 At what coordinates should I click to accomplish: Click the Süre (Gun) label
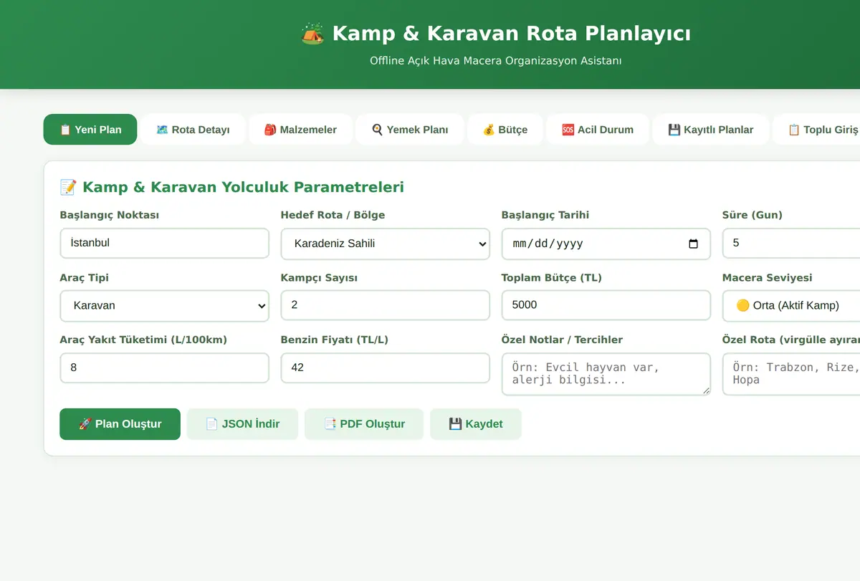click(752, 215)
